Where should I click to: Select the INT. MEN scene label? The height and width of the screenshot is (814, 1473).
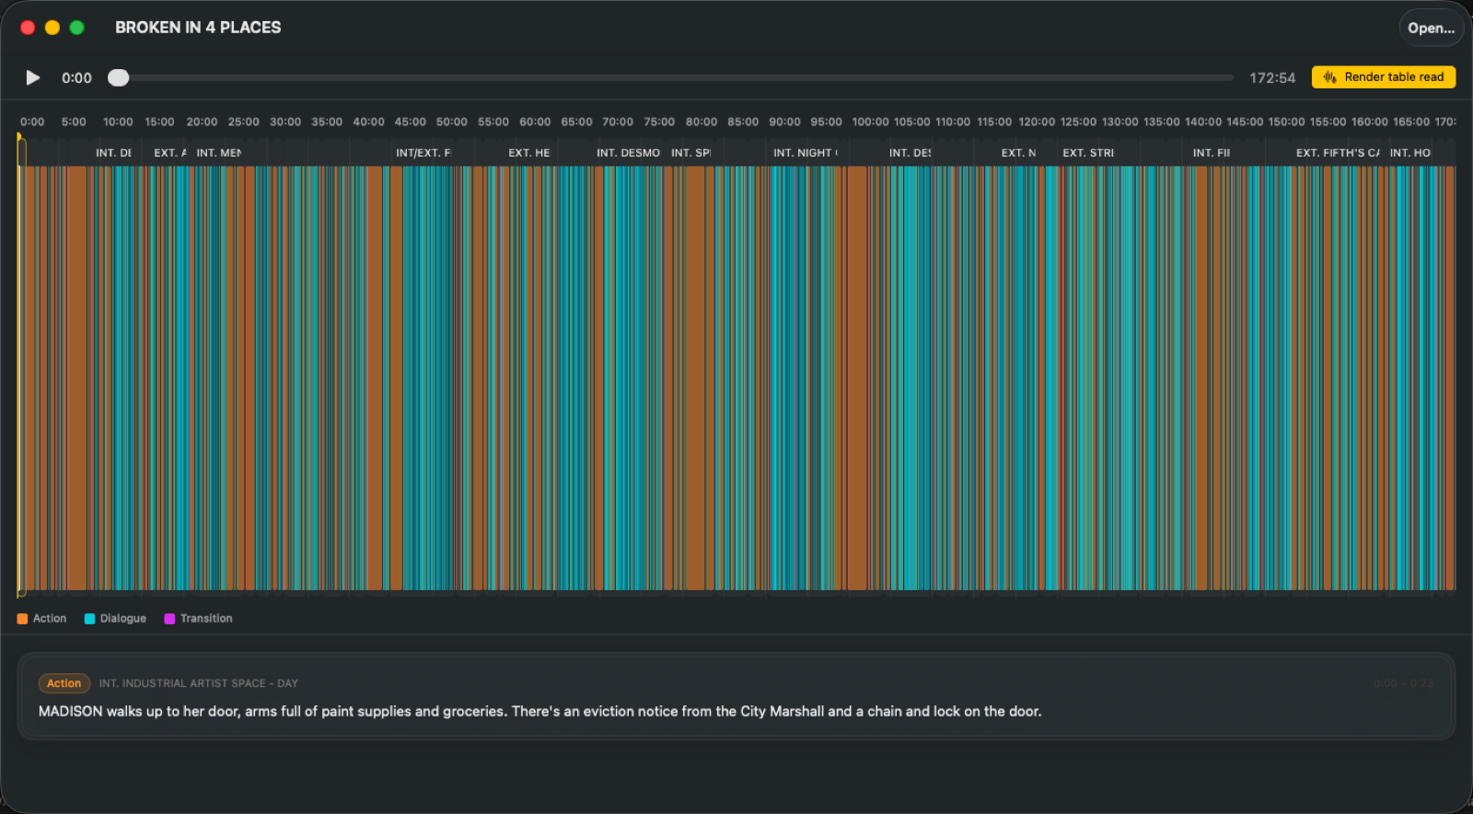coord(219,153)
